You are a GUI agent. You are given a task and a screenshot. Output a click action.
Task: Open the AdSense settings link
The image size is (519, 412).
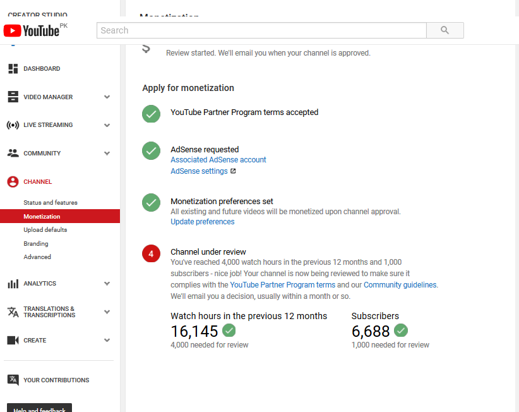tap(199, 171)
